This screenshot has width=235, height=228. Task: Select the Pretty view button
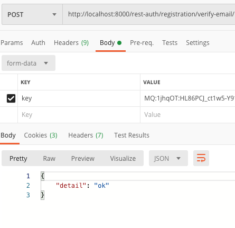[18, 158]
